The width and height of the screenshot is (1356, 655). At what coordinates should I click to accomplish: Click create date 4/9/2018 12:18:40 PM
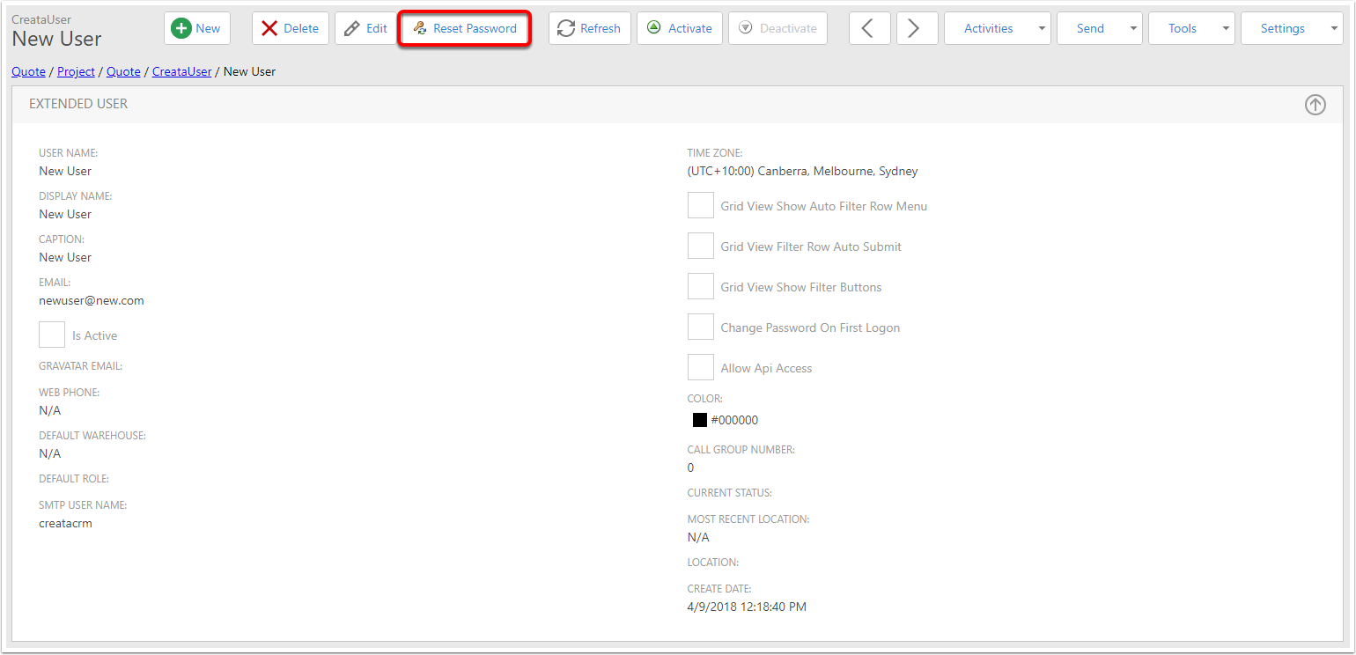click(747, 607)
